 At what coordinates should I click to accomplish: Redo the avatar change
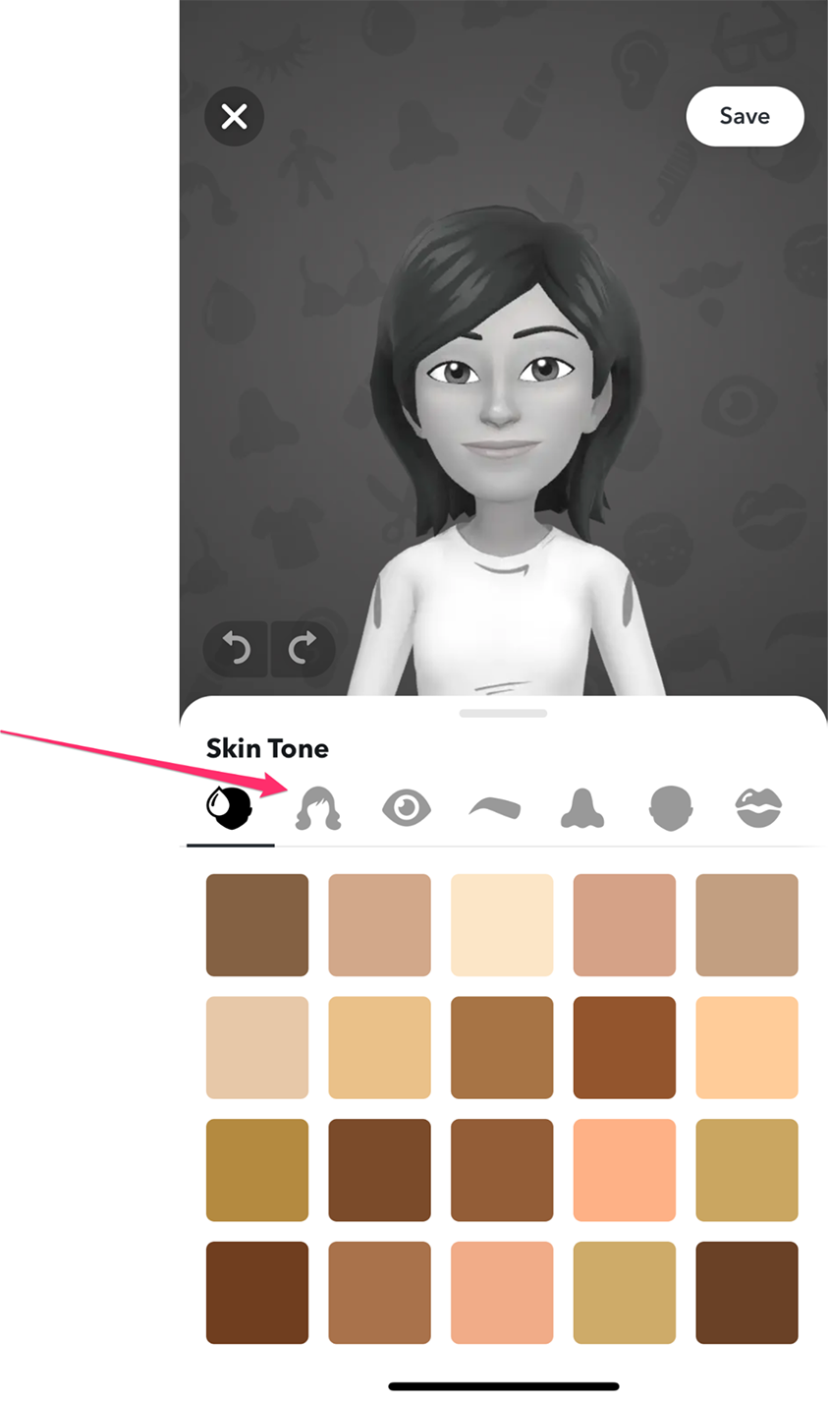coord(303,649)
